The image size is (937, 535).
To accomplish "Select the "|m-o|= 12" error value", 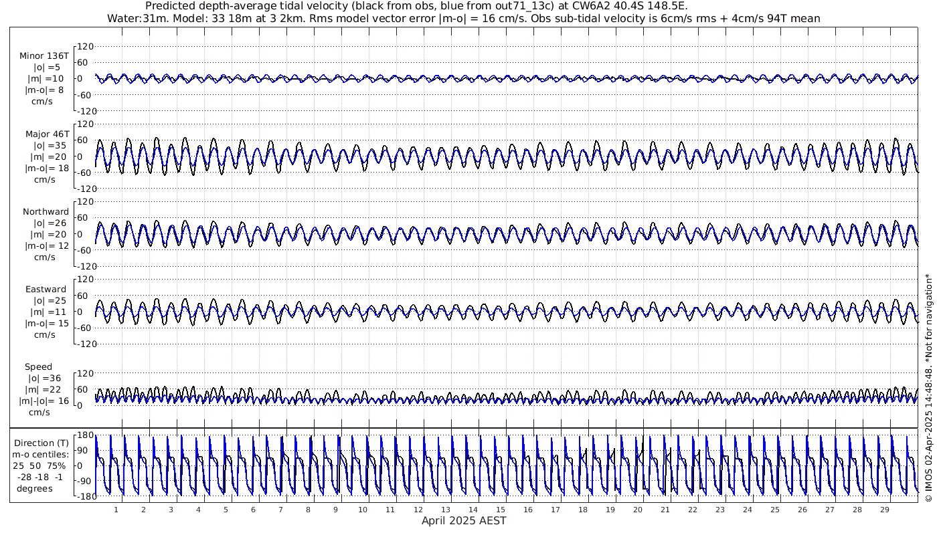I will (x=47, y=245).
